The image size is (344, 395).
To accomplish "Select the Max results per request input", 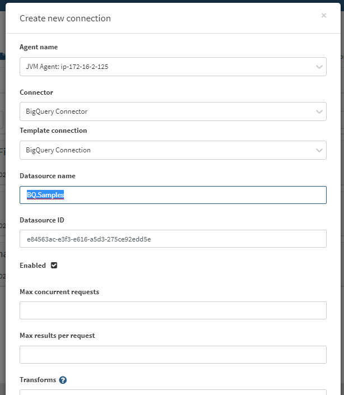I will coord(173,355).
